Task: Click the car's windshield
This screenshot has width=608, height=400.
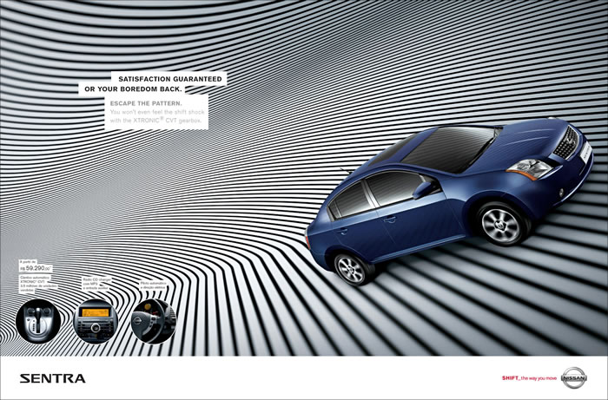Action: (x=450, y=146)
